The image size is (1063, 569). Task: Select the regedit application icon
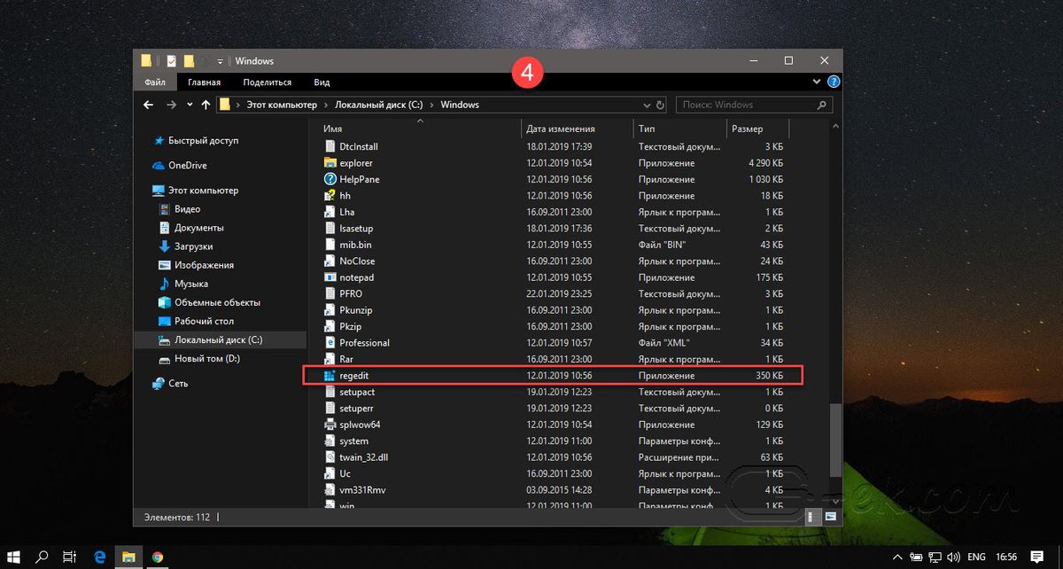pos(330,376)
